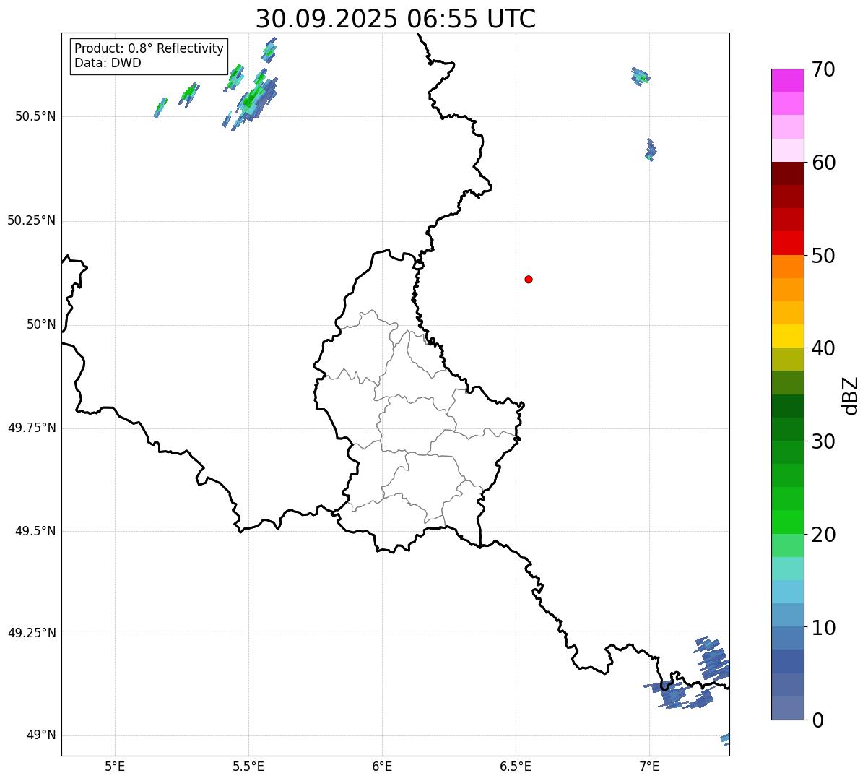Click the dBZ colorbar axis label
Viewport: 868px width, 781px height.
(x=850, y=395)
